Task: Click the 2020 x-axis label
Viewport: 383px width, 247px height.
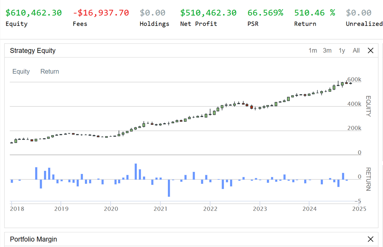Action: (110, 209)
